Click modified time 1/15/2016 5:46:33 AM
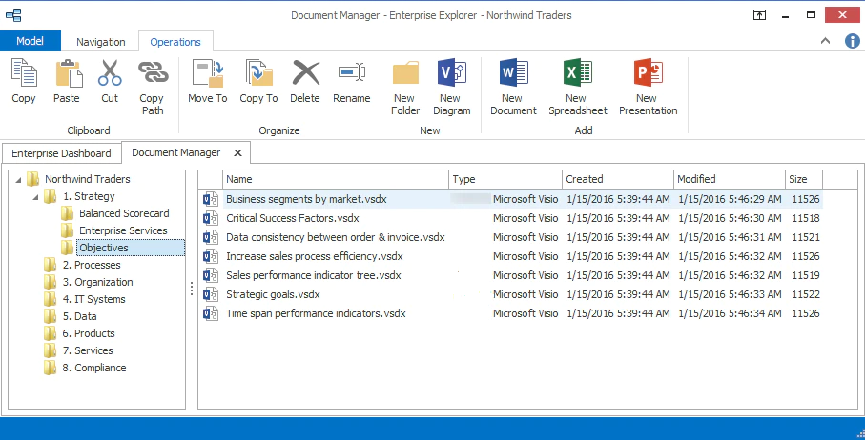This screenshot has width=865, height=440. click(730, 294)
